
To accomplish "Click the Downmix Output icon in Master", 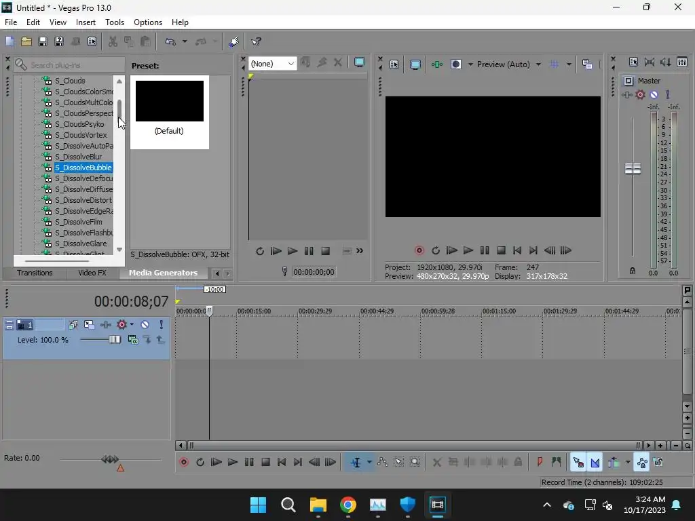I will tap(650, 62).
